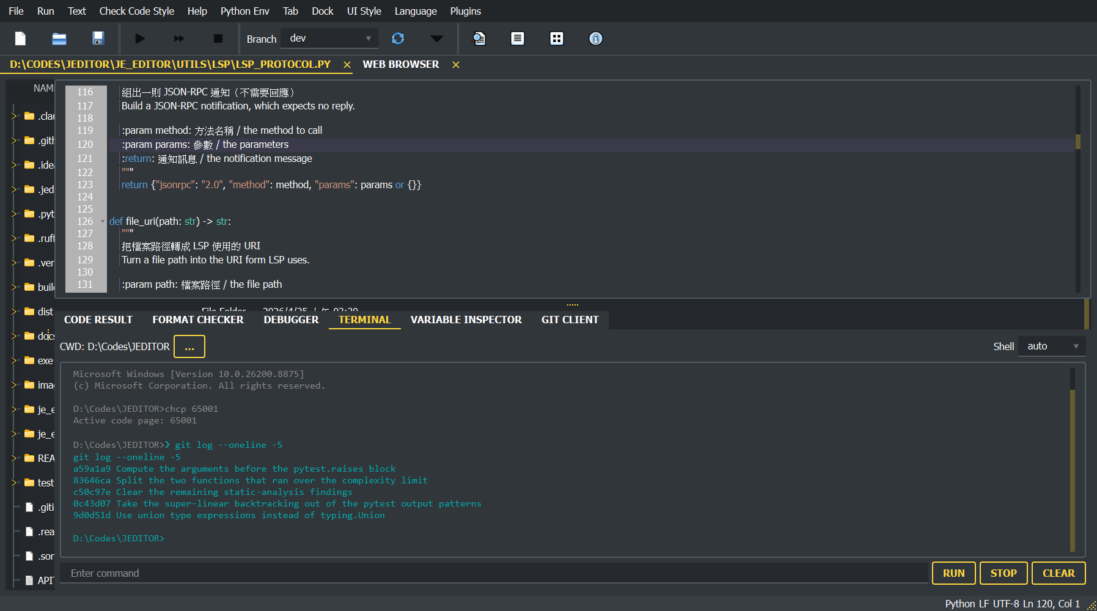Image resolution: width=1097 pixels, height=611 pixels.
Task: Click the commit a59a1a9 line in terminal output
Action: click(235, 469)
